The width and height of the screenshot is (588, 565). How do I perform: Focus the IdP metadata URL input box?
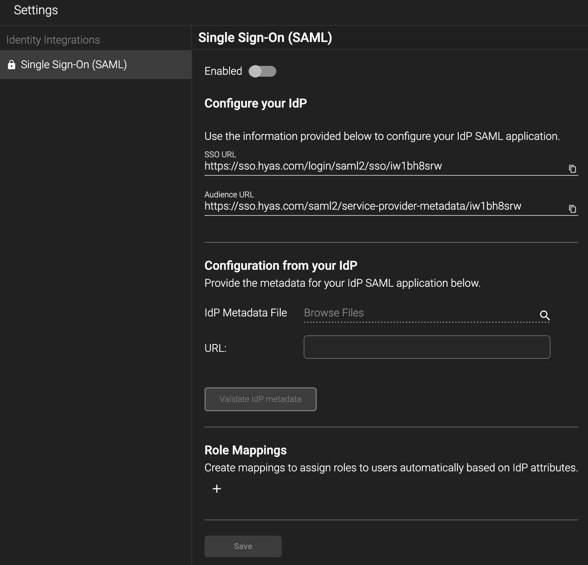click(427, 347)
